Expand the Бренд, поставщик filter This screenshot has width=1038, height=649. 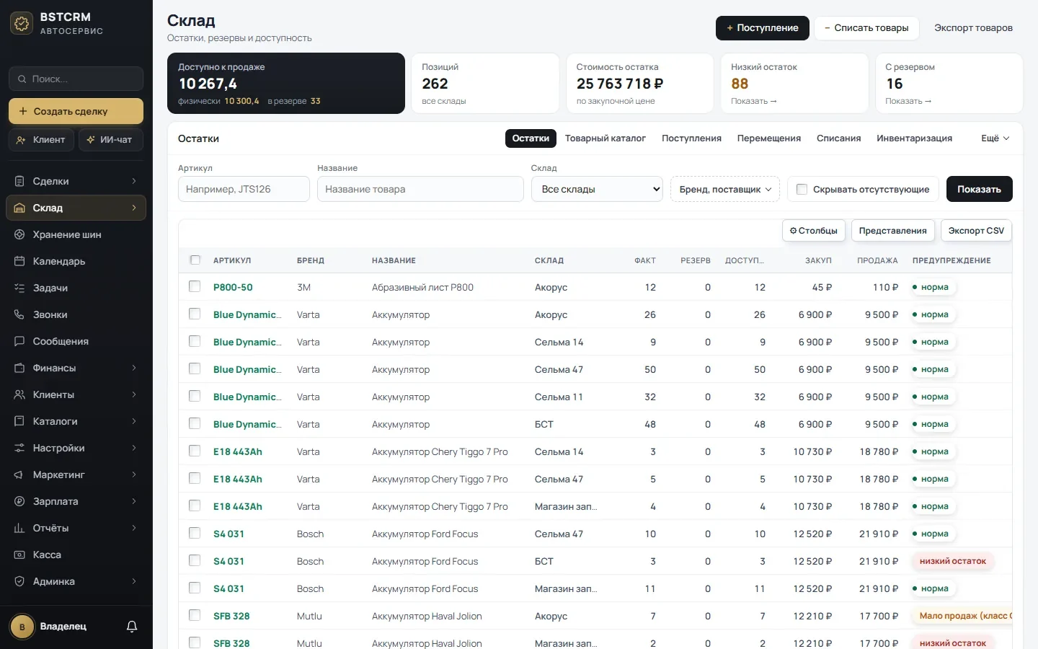725,189
